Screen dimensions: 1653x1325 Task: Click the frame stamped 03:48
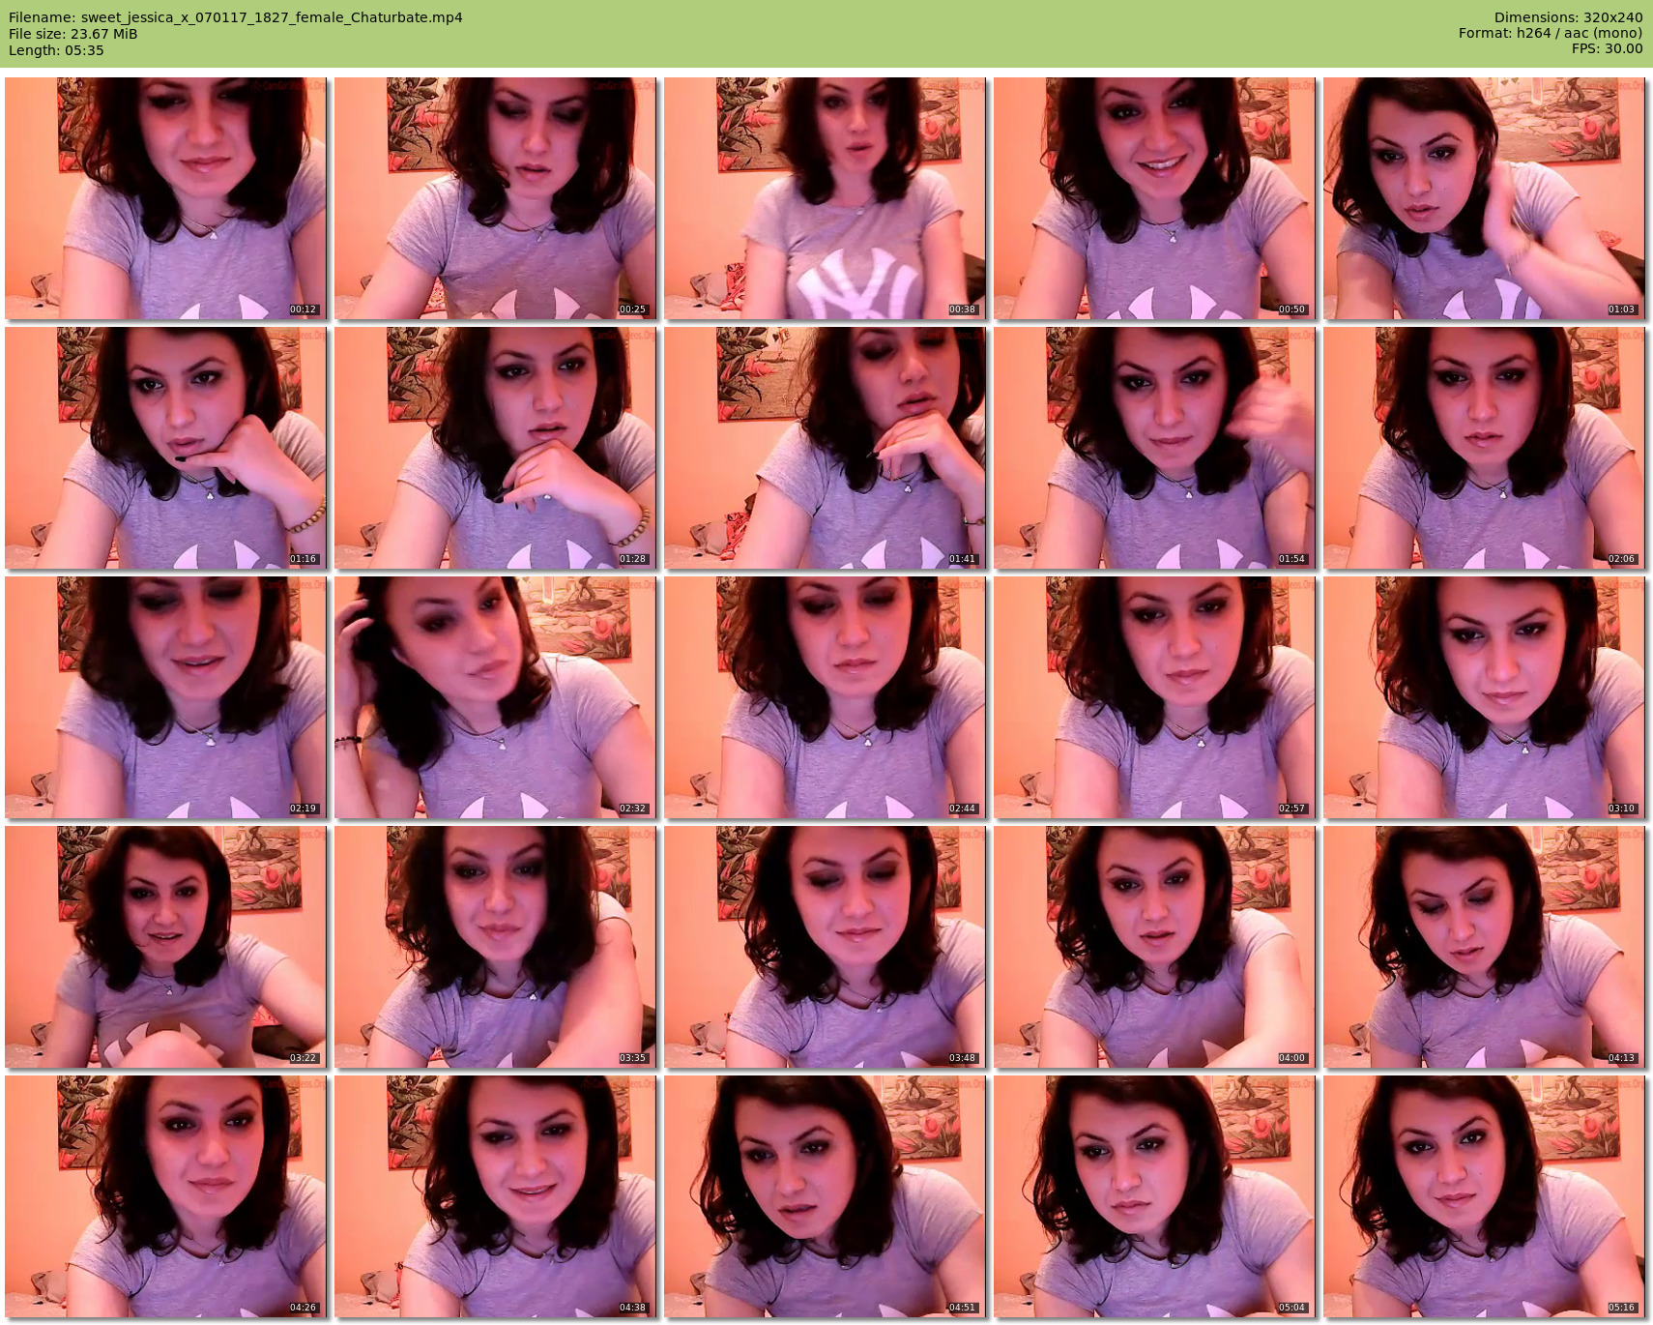[x=825, y=947]
